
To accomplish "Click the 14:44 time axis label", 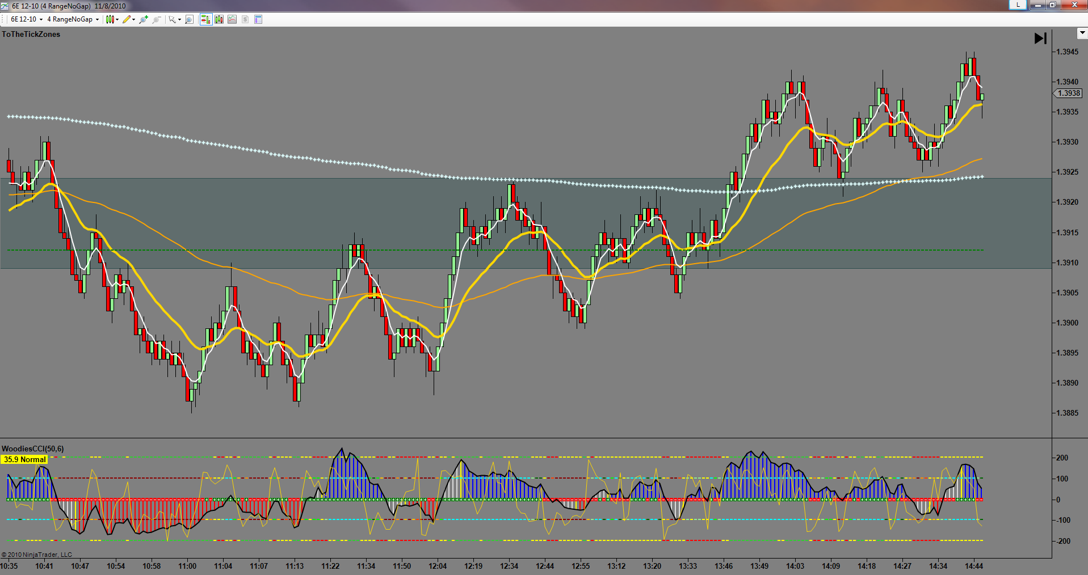I will tap(974, 566).
